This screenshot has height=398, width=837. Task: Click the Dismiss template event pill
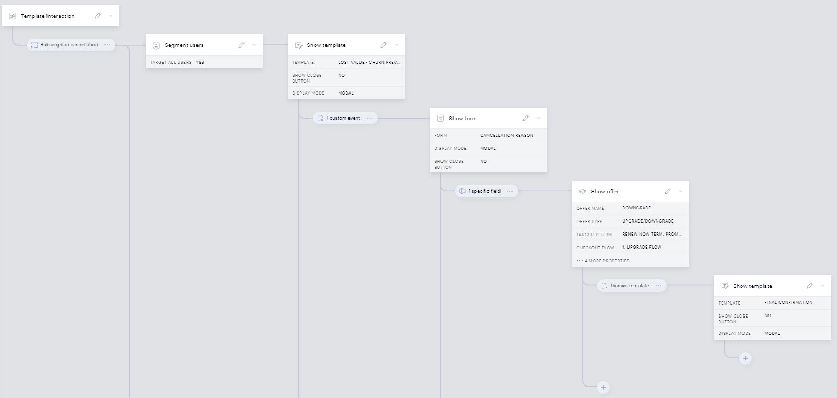625,286
